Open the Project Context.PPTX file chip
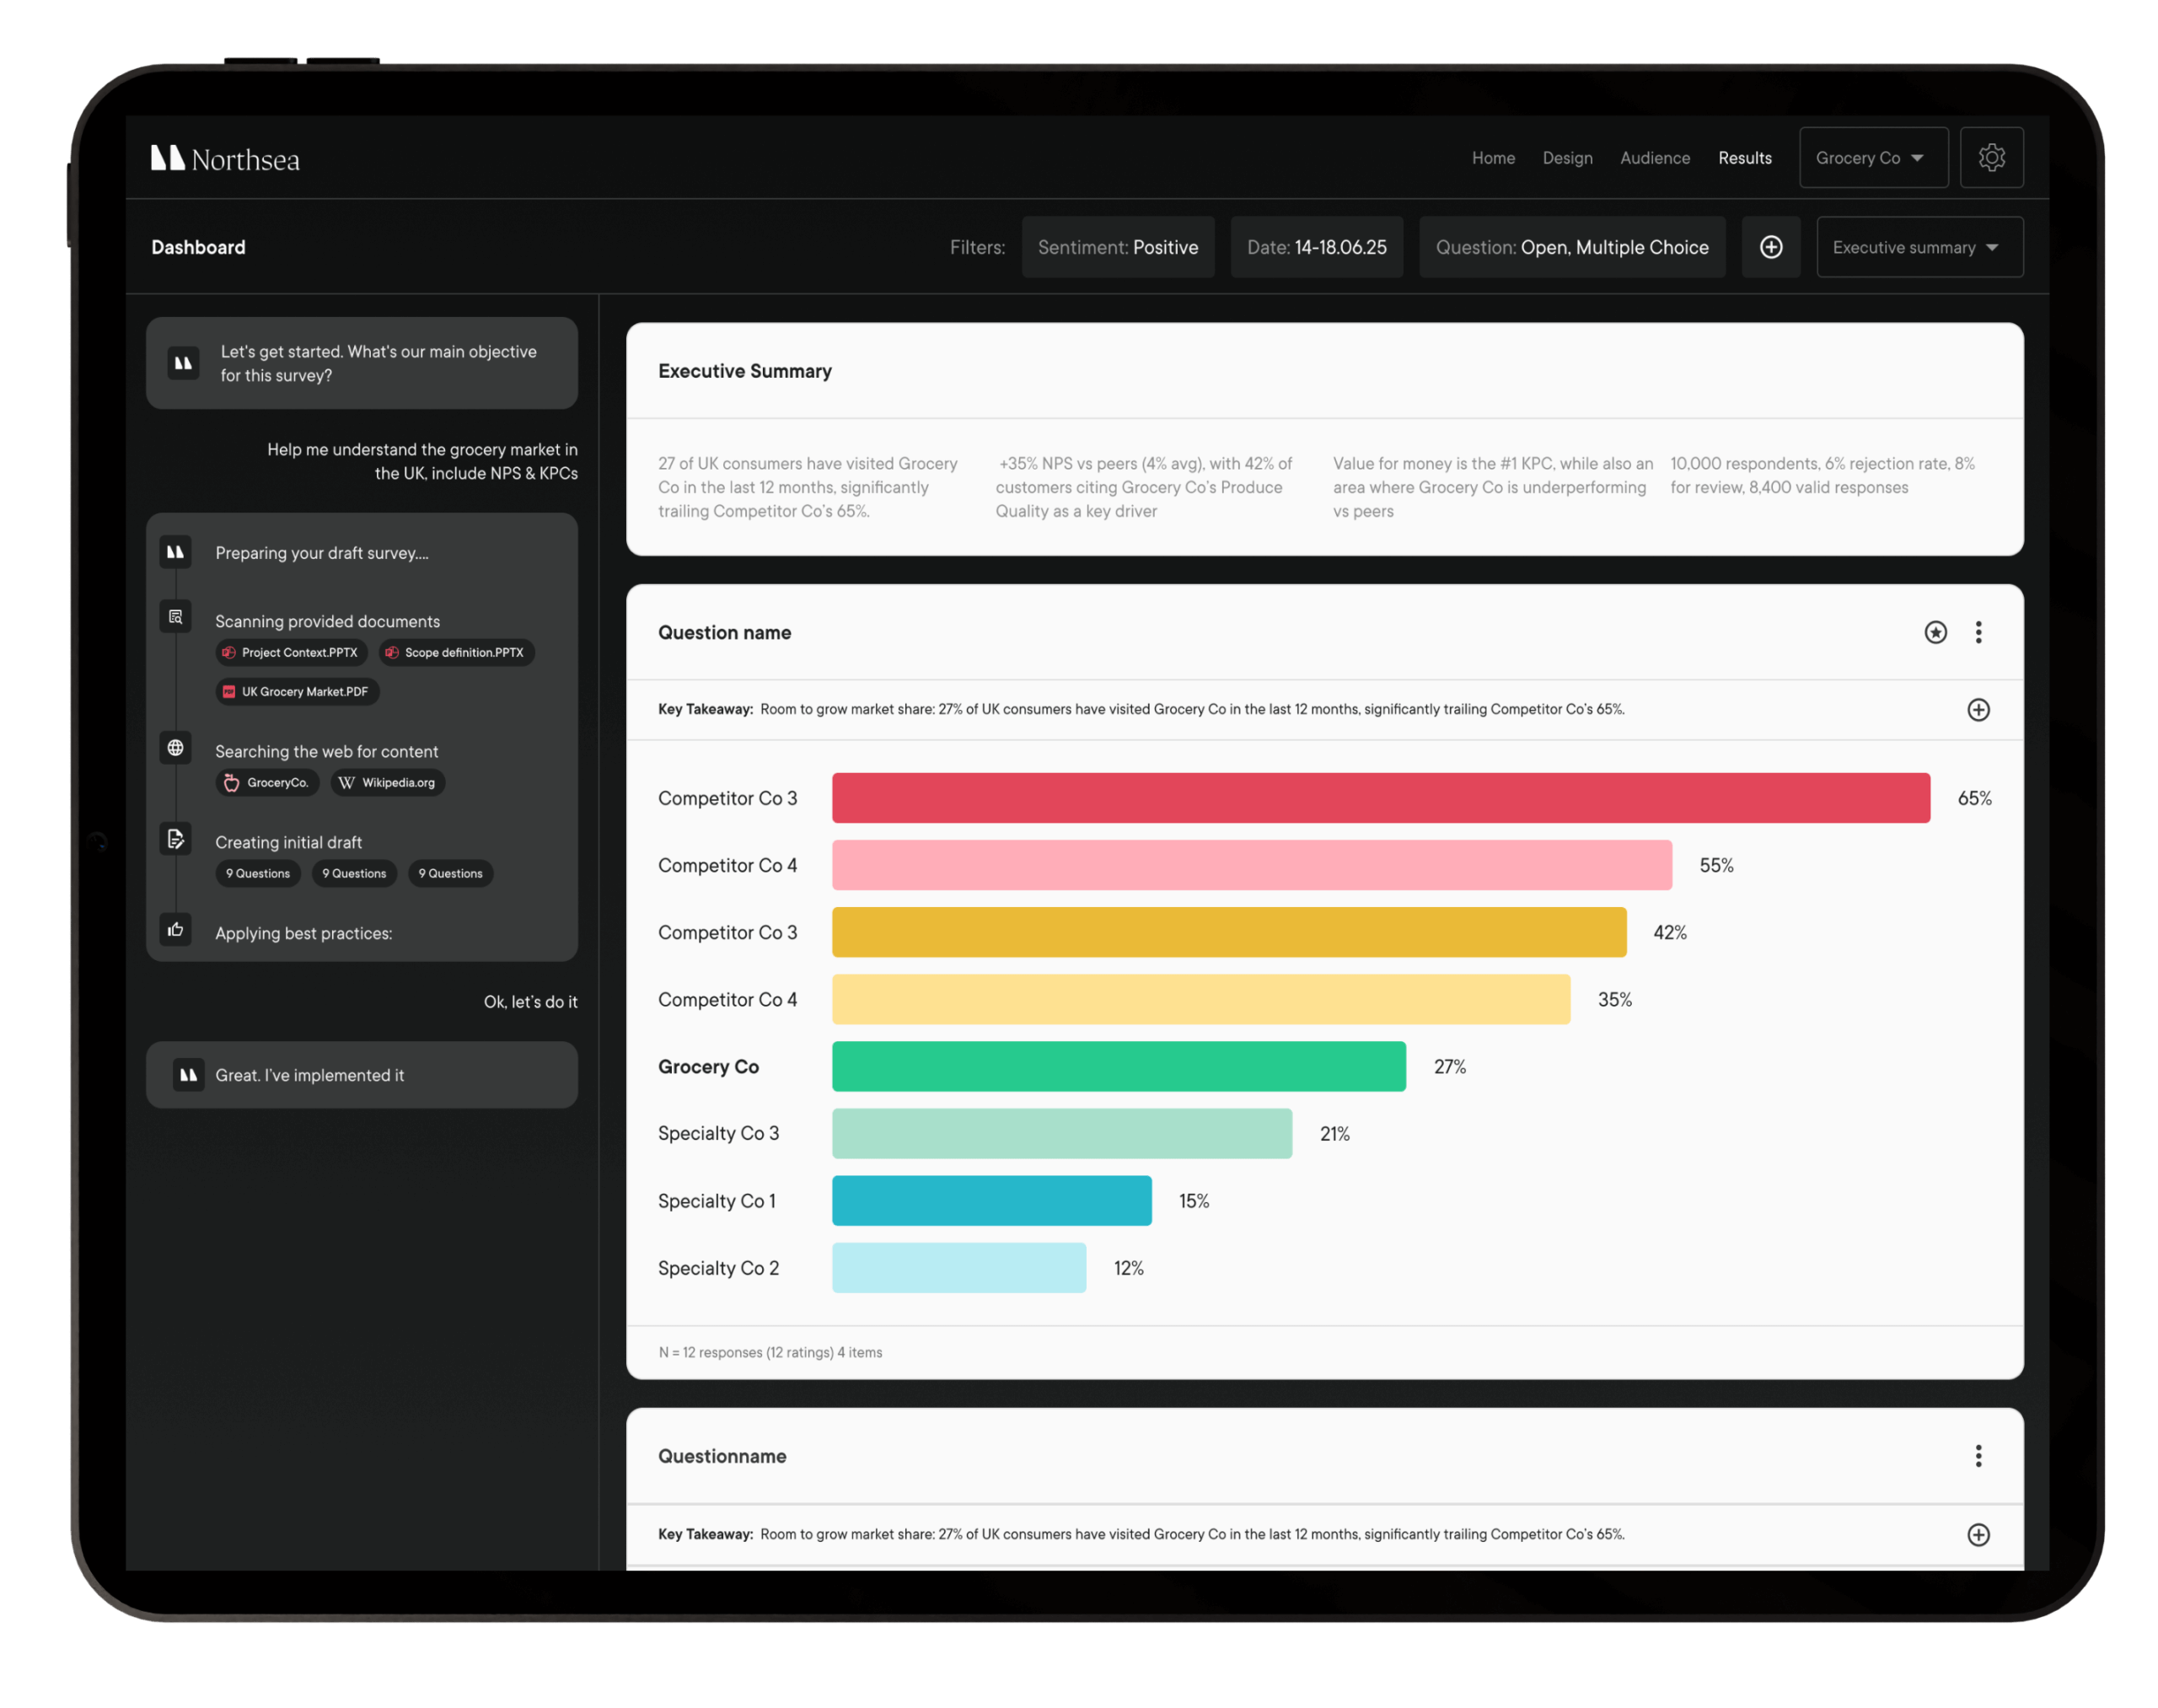Image resolution: width=2158 pixels, height=1708 pixels. pyautogui.click(x=291, y=653)
